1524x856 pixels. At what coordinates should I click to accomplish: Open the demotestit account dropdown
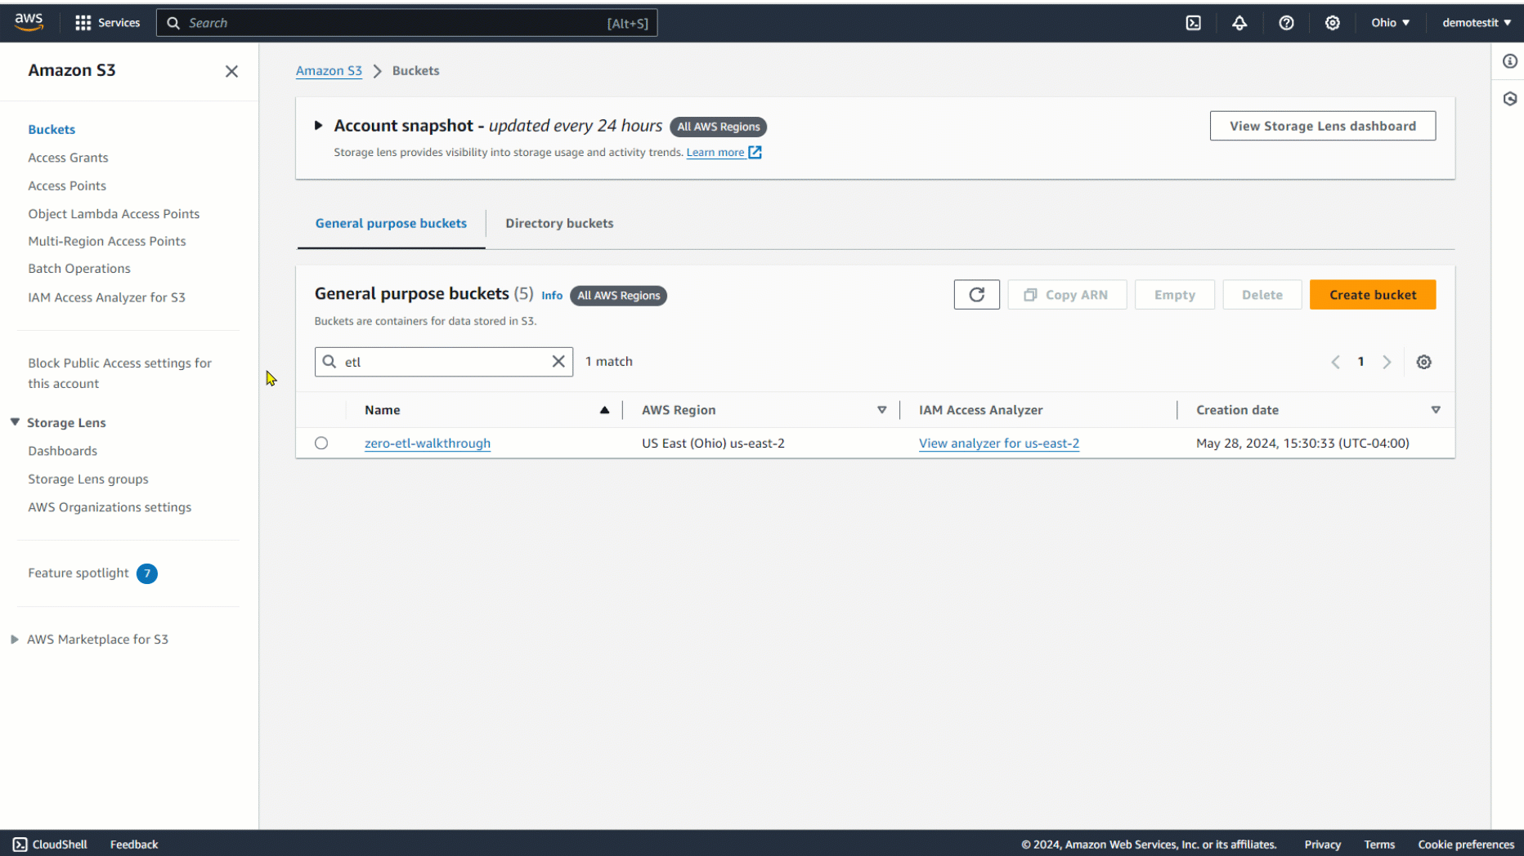point(1477,23)
